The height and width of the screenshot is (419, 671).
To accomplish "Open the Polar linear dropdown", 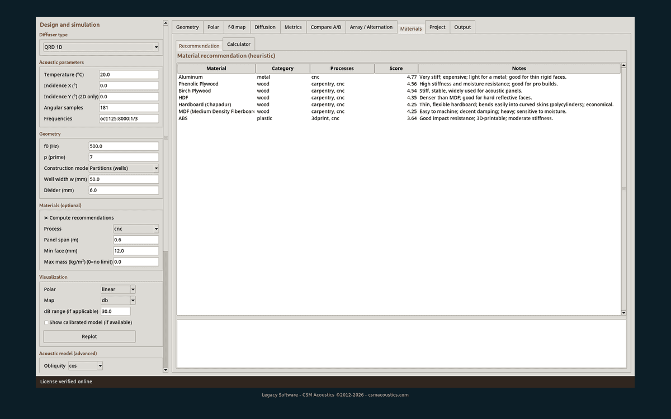I will [118, 289].
